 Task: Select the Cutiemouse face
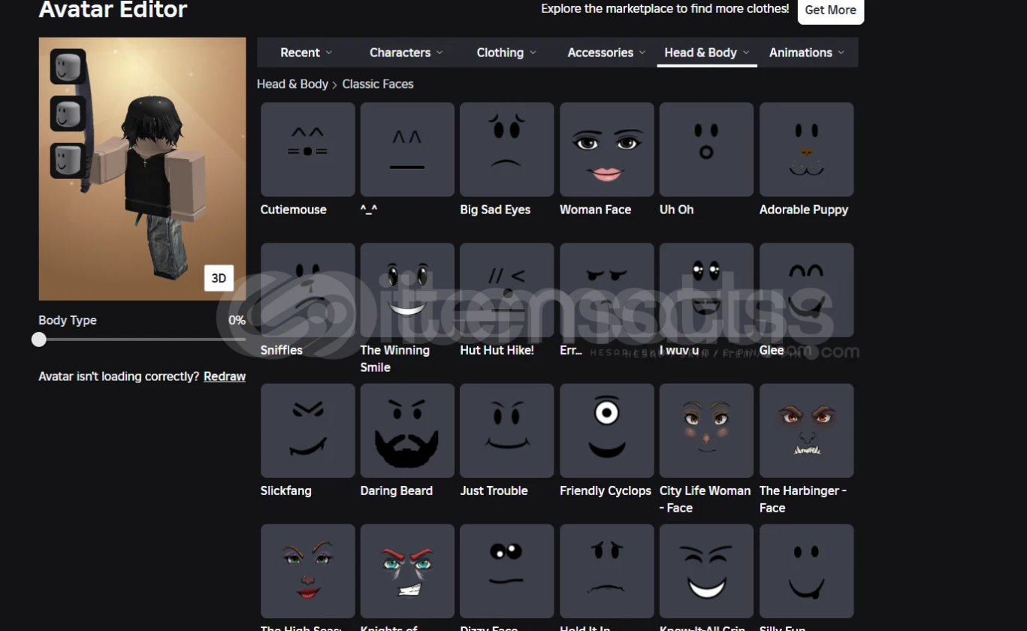(308, 149)
